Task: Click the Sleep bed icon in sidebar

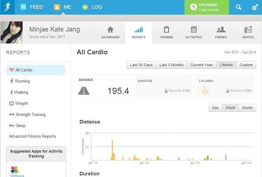Action: pos(11,126)
